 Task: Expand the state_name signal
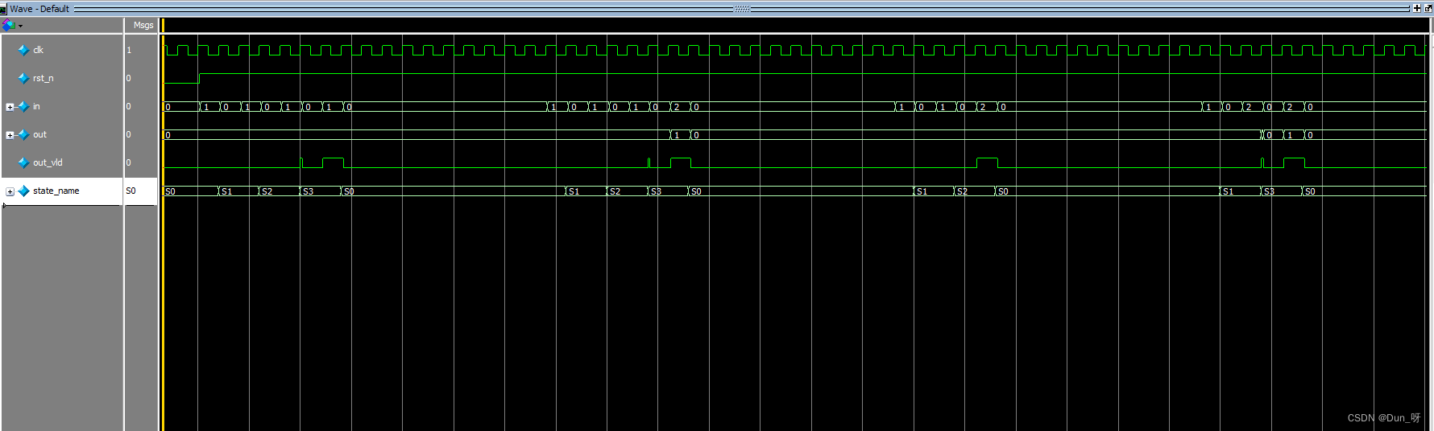point(10,191)
